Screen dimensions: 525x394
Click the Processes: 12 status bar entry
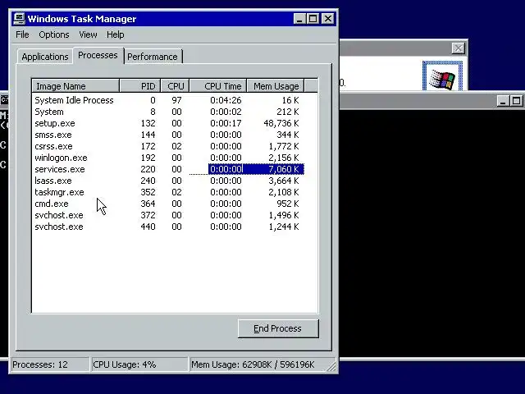[50, 364]
